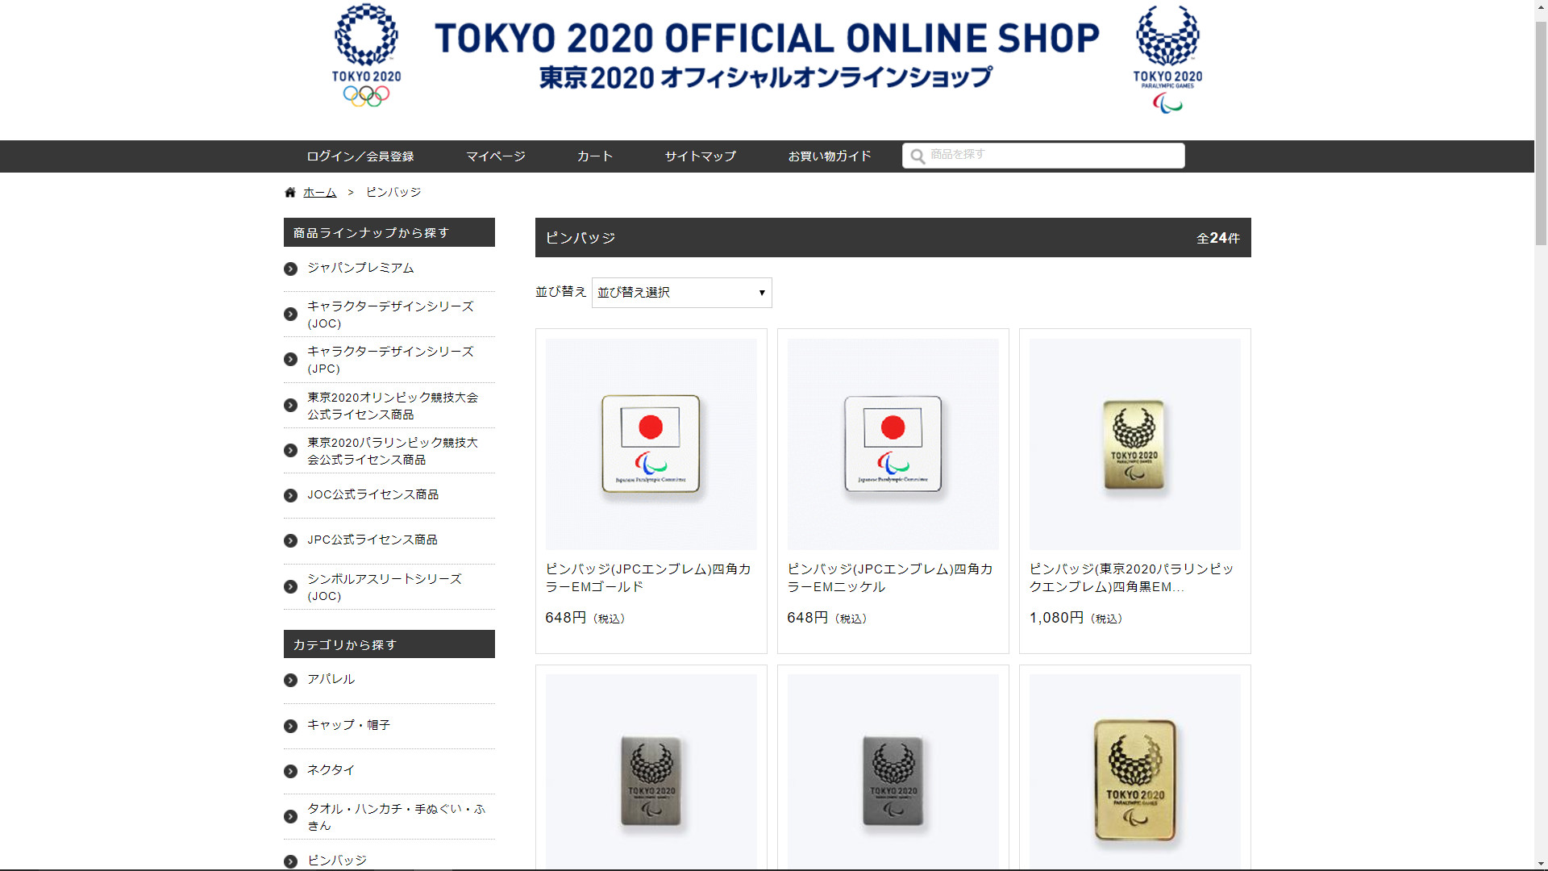
Task: Click arrow bullet beside アパレル
Action: coord(291,681)
